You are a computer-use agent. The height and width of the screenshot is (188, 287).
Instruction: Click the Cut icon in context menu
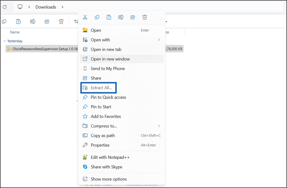click(x=85, y=17)
